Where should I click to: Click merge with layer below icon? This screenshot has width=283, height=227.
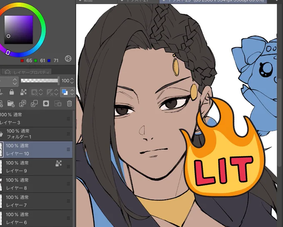click(34, 103)
